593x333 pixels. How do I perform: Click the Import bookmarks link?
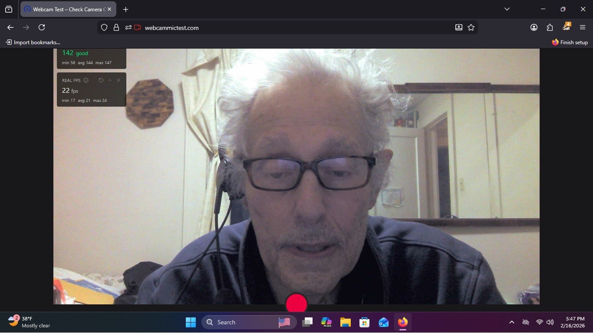pyautogui.click(x=33, y=42)
